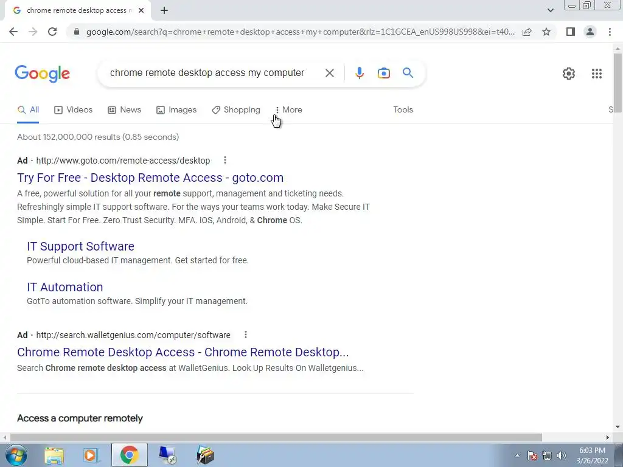The width and height of the screenshot is (623, 467).
Task: Switch to Videos results
Action: pos(73,110)
